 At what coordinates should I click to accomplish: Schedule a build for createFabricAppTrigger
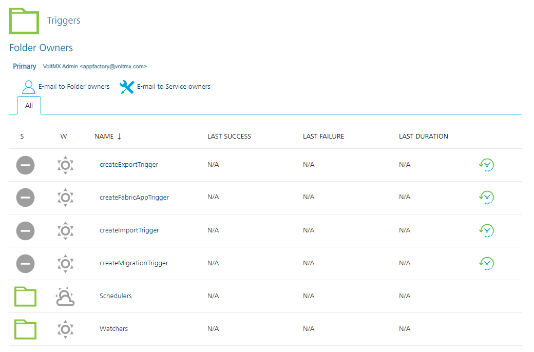(x=486, y=197)
